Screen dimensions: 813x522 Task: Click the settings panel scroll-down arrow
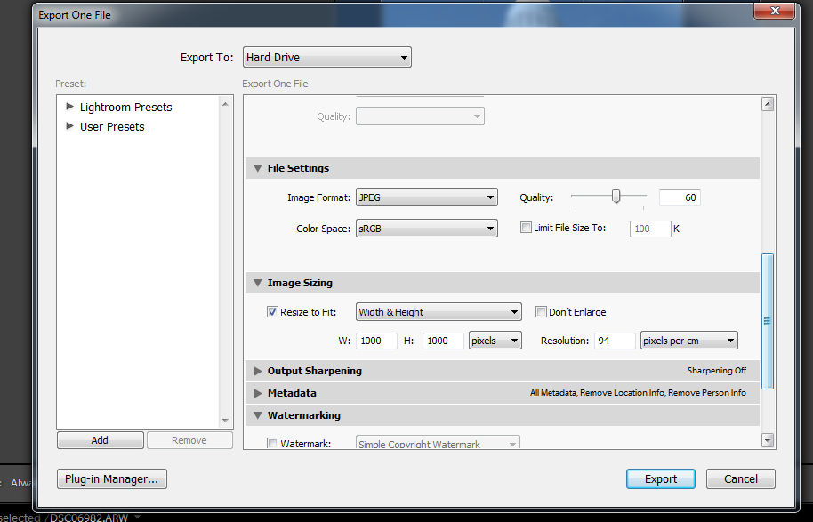(x=767, y=440)
